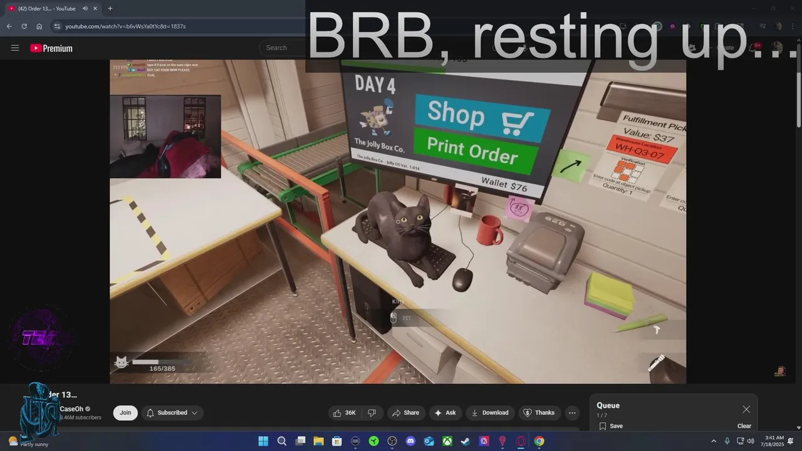Open Chrome media control icon
This screenshot has height=451, width=802.
point(763,26)
